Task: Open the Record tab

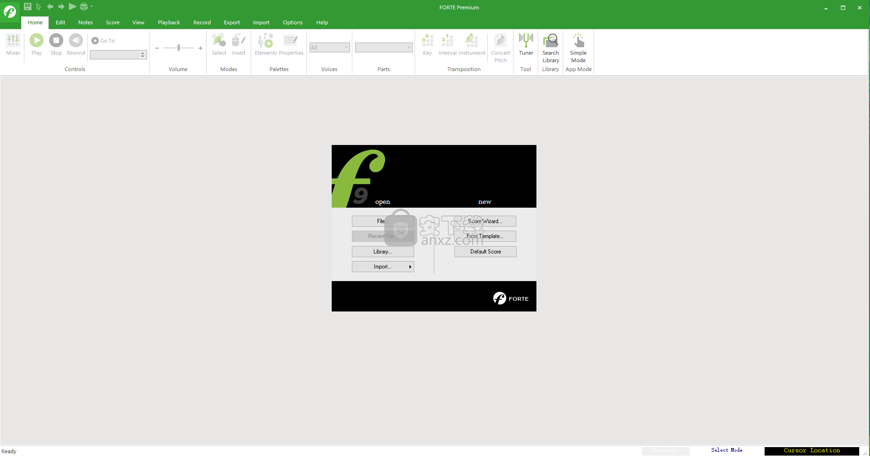Action: 202,22
